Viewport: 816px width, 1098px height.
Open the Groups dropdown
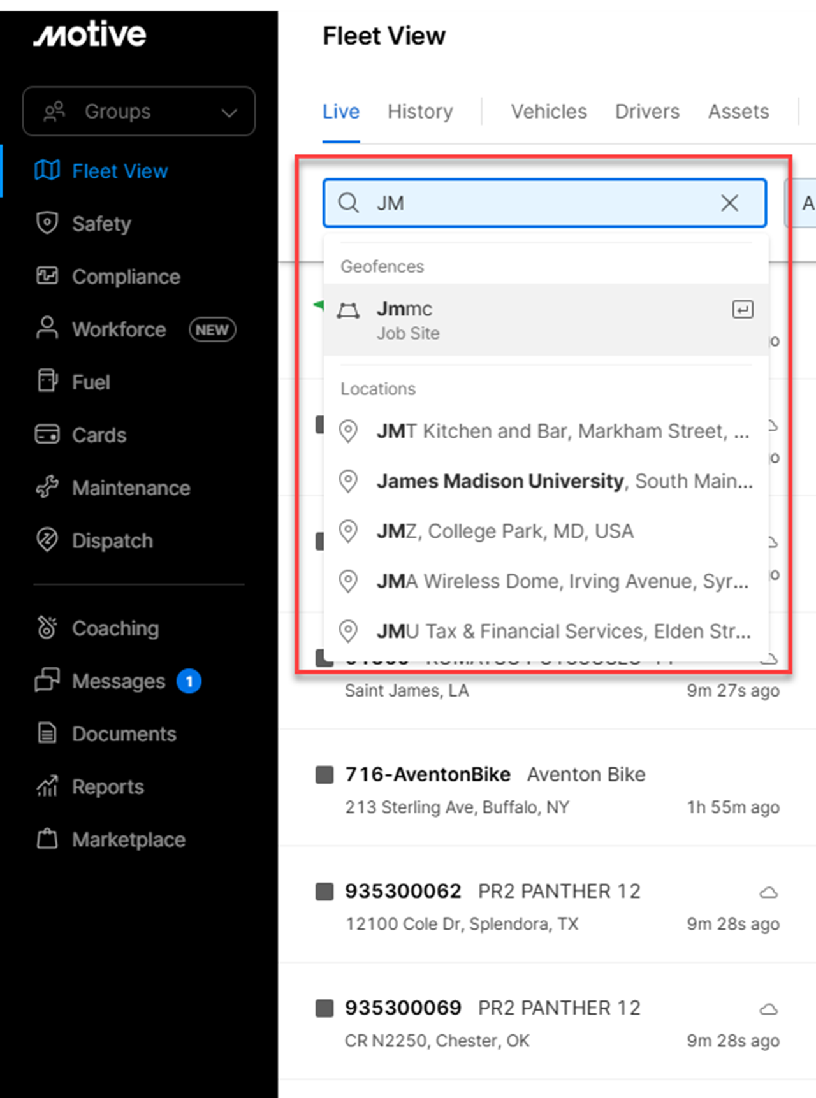[139, 112]
